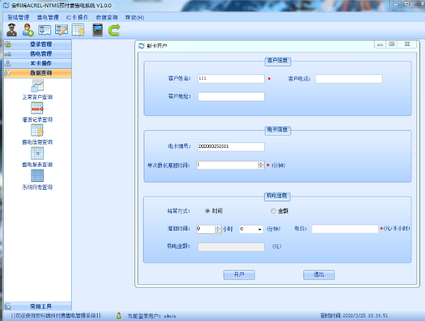
Task: Select 金额 settlement radio button
Action: [273, 211]
